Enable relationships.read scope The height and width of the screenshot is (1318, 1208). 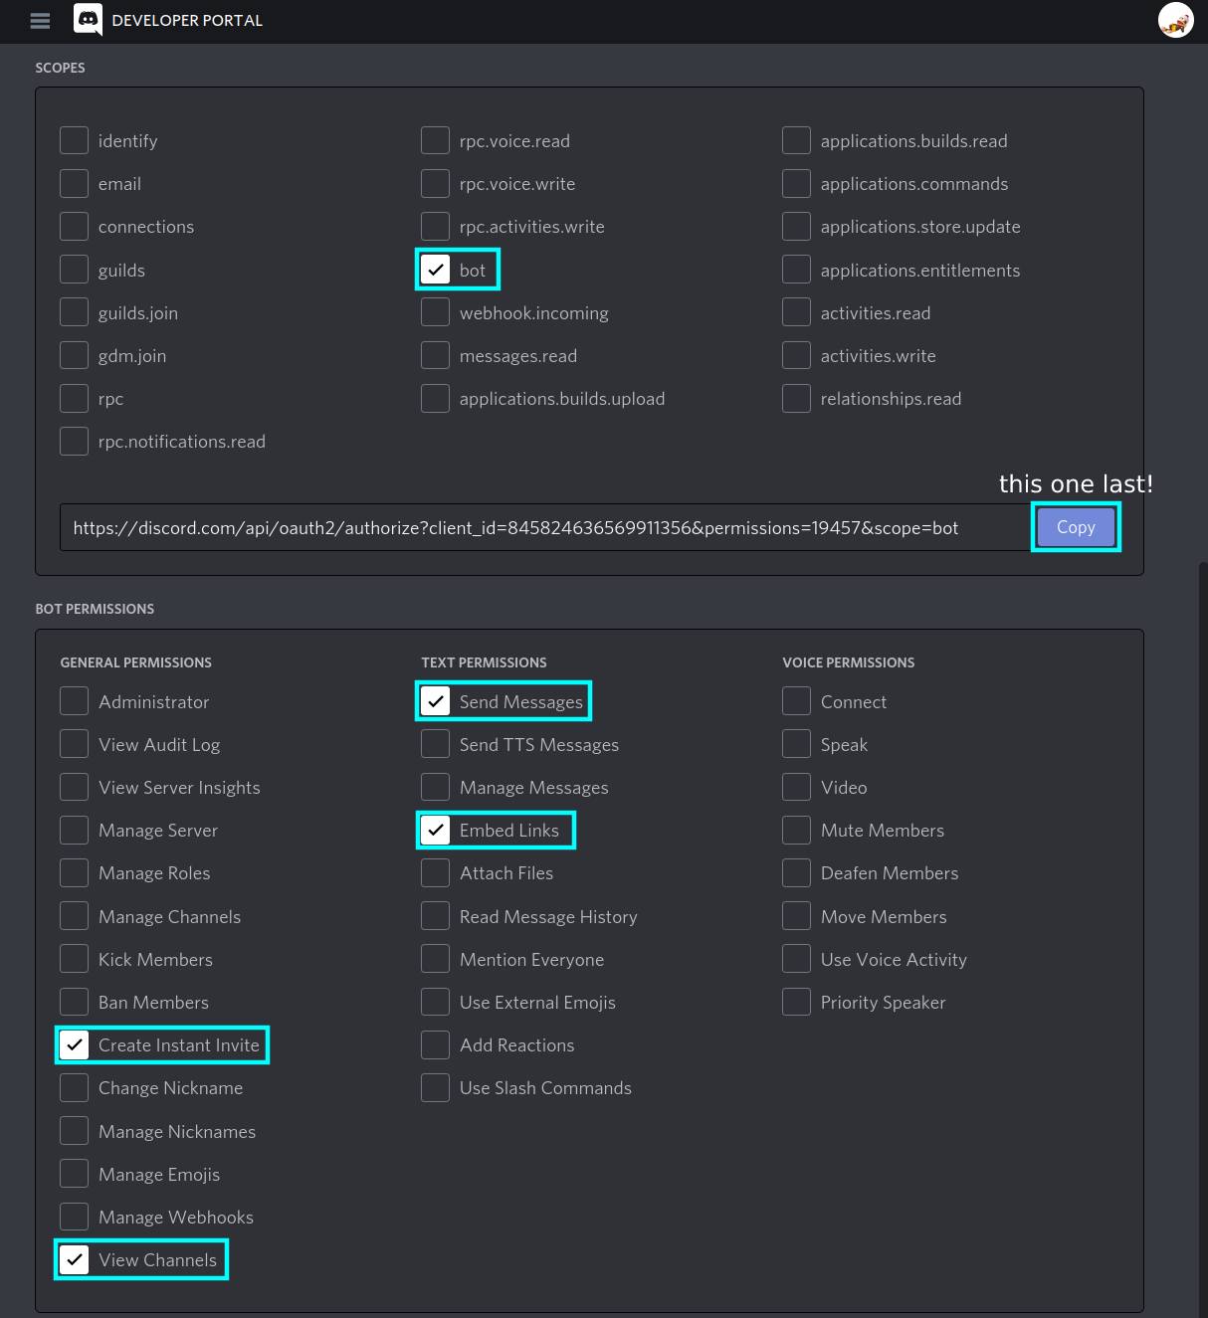coord(796,398)
